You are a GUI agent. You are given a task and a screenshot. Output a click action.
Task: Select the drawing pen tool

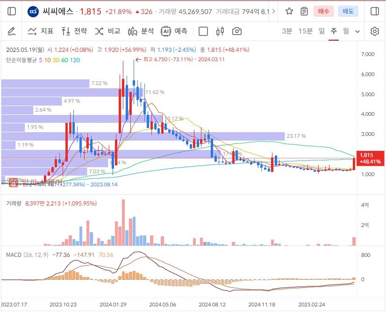[x=11, y=31]
